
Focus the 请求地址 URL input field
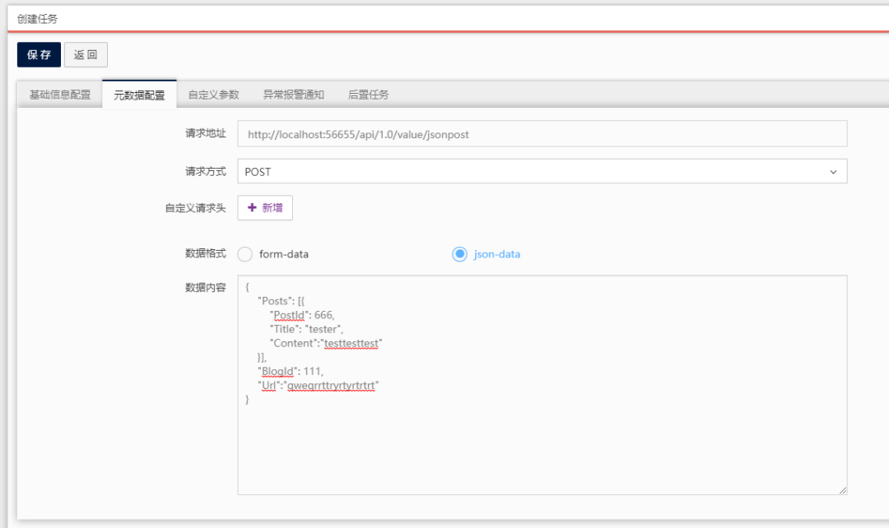click(x=542, y=134)
